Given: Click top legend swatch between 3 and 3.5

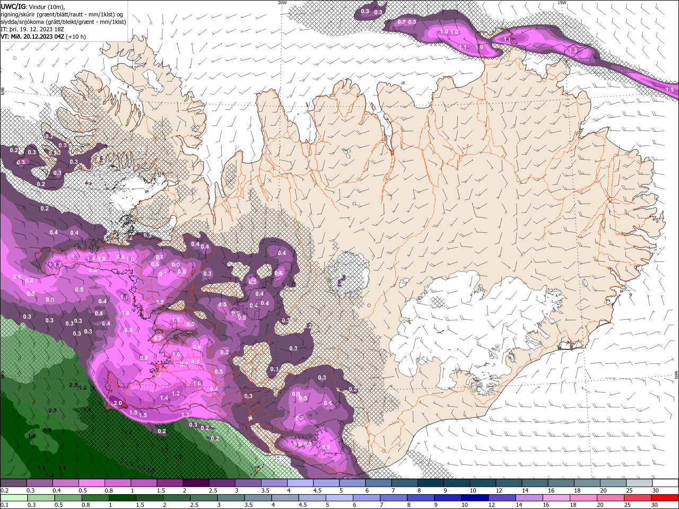Looking at the screenshot, I should [248, 483].
